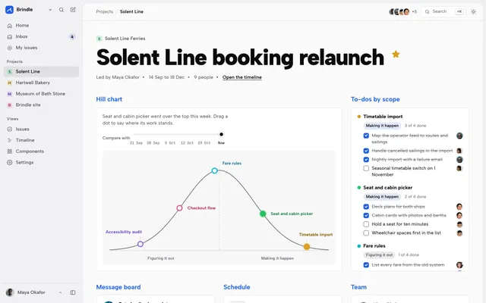Screen dimensions: 486x303
Task: Uncheck Map the operator feed to routes
Action: [366, 136]
